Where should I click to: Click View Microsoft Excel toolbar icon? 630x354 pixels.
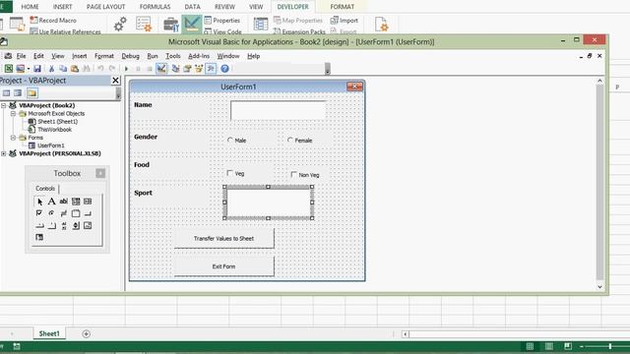(9, 69)
